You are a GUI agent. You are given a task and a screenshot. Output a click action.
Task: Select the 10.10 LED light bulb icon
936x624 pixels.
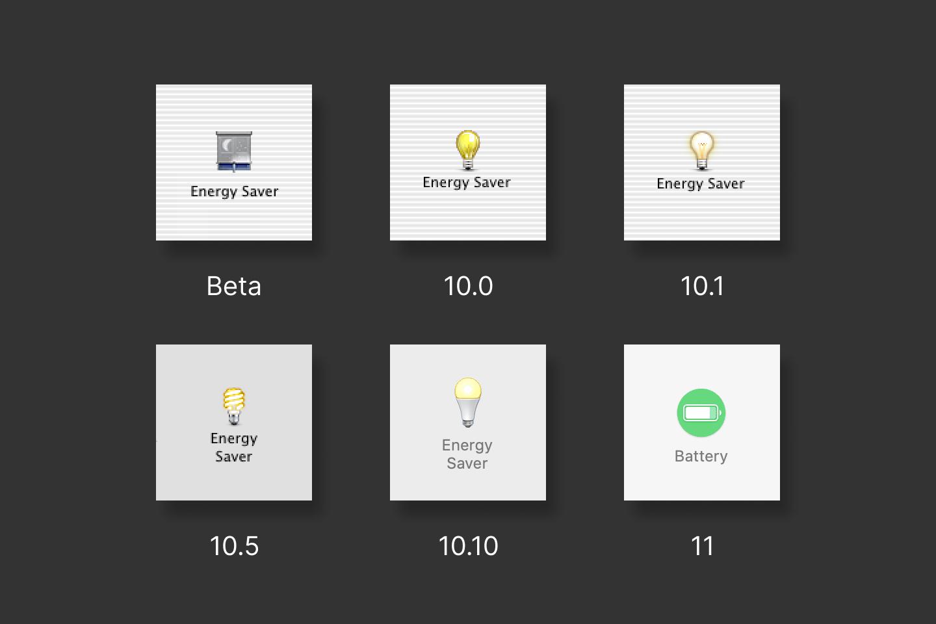[468, 402]
